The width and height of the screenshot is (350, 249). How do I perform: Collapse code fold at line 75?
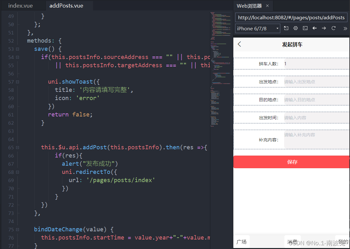(17, 229)
